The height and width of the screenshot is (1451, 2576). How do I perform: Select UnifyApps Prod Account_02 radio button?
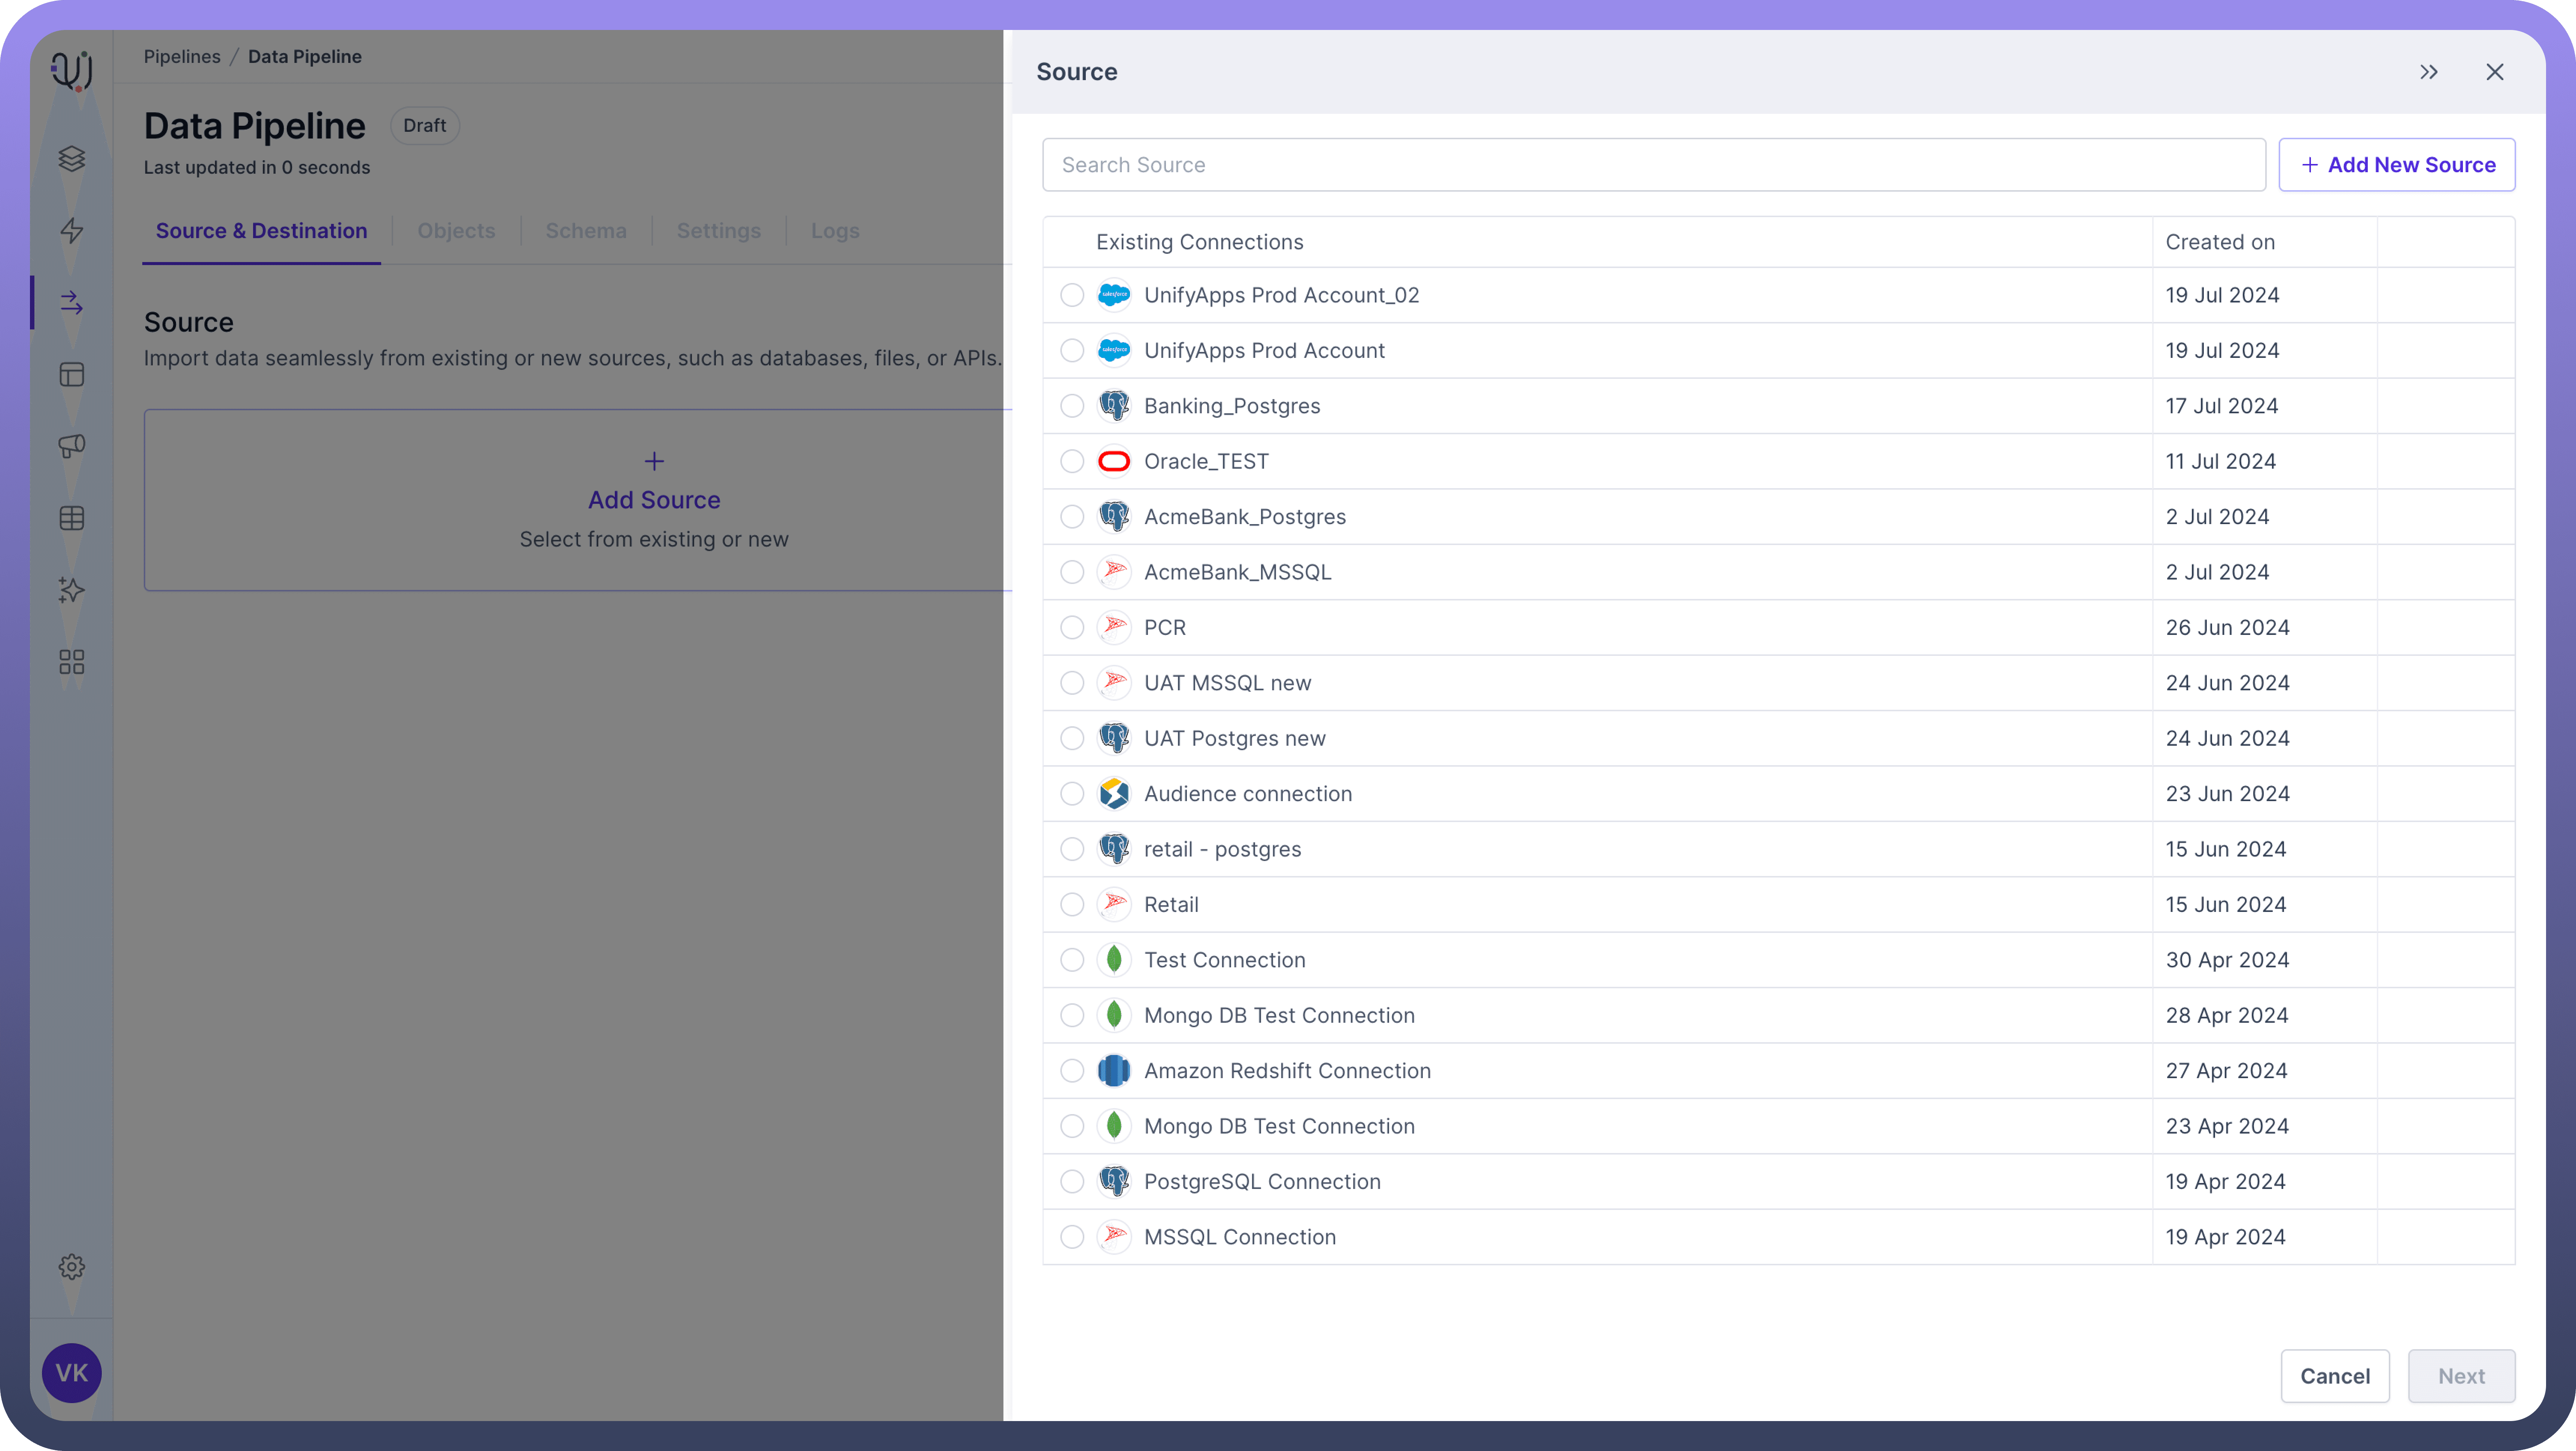pos(1072,295)
